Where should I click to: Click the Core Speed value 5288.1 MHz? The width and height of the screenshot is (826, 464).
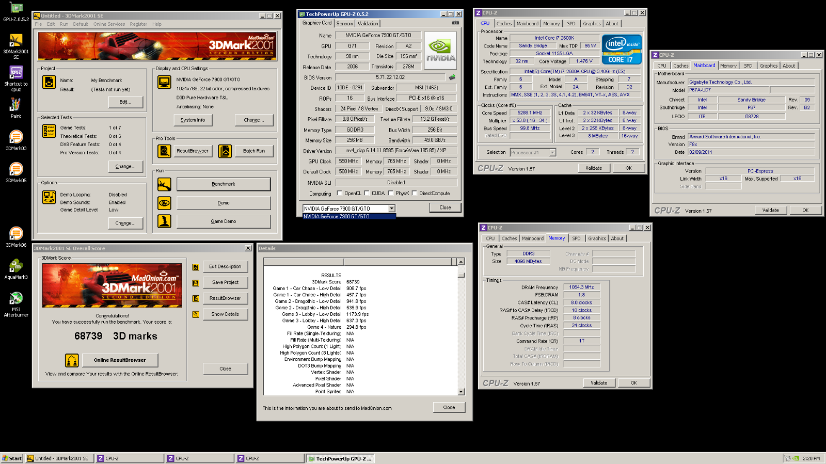coord(530,113)
